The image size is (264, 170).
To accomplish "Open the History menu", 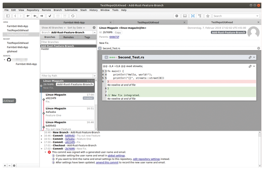I will (93, 10).
